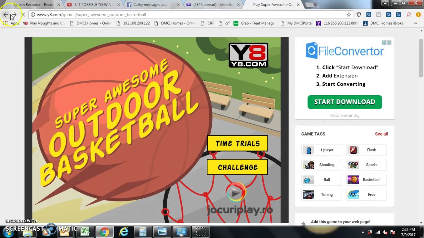Open the orange magnifier extension icon
This screenshot has width=424, height=238.
coord(408,15)
